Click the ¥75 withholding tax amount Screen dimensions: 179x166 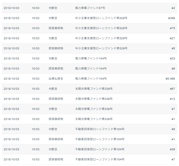(x=172, y=28)
